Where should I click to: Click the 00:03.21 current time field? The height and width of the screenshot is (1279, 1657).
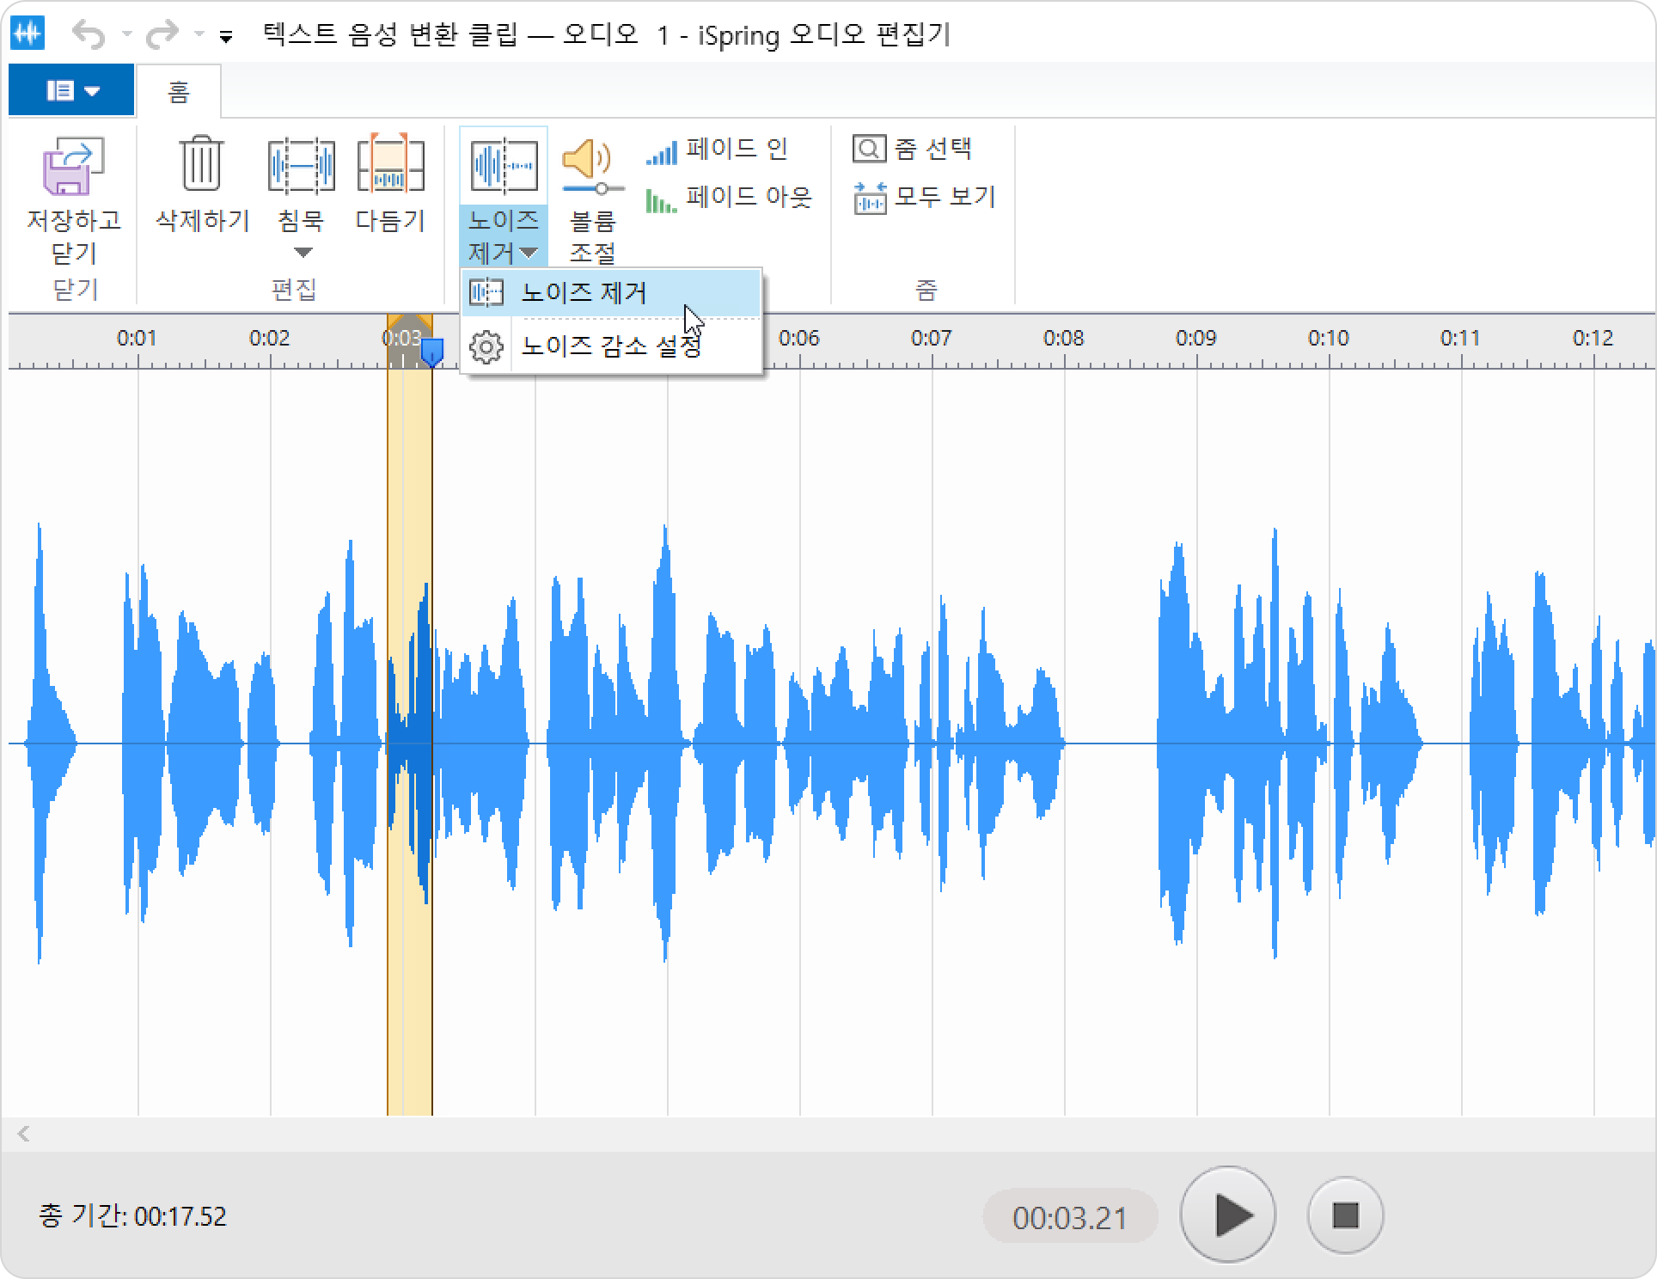[x=1070, y=1217]
